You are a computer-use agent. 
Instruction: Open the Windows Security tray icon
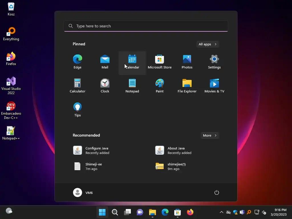tap(235, 212)
